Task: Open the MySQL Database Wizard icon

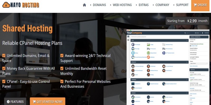Action: pyautogui.click(x=164, y=84)
